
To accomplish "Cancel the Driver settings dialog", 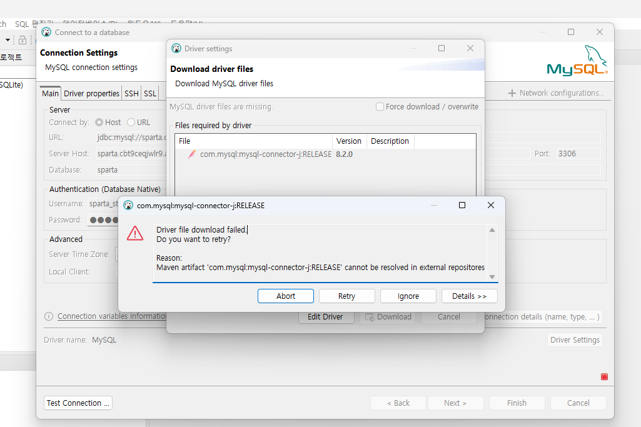I will click(449, 317).
